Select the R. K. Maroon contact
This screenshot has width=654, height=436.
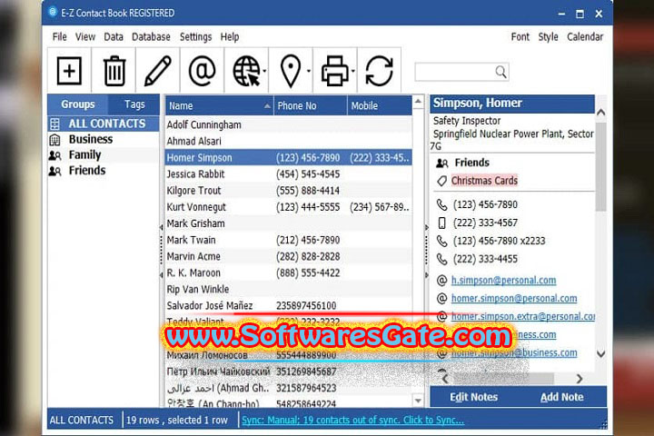[x=289, y=272]
